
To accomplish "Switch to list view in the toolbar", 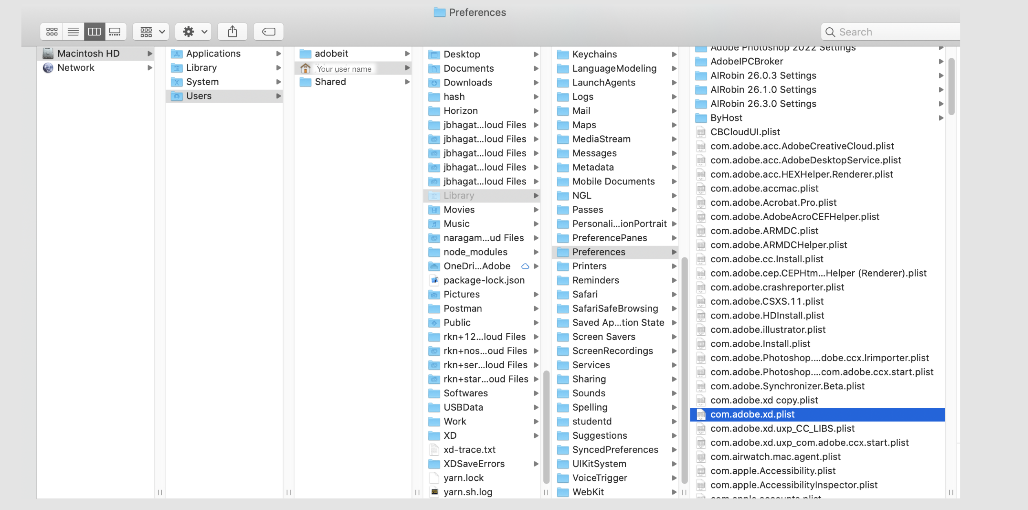I will pos(73,31).
